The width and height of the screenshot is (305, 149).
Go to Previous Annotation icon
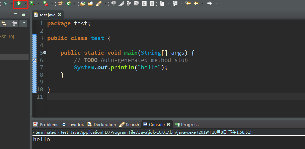pyautogui.click(x=175, y=3)
